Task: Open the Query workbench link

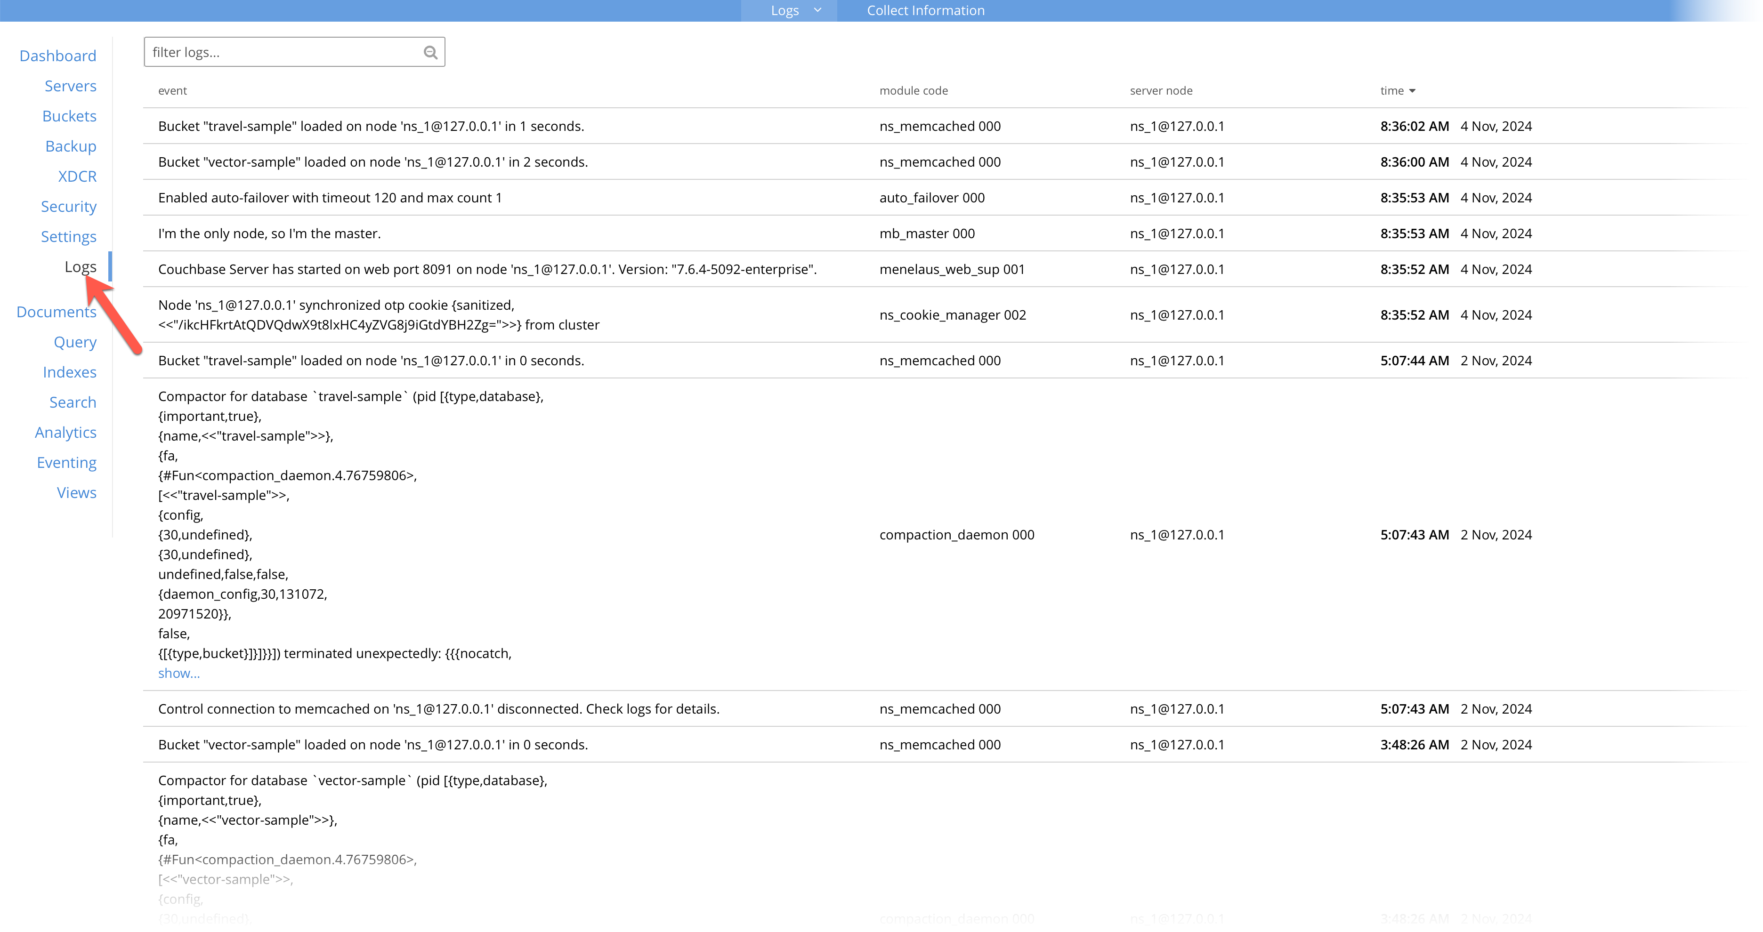Action: (75, 342)
